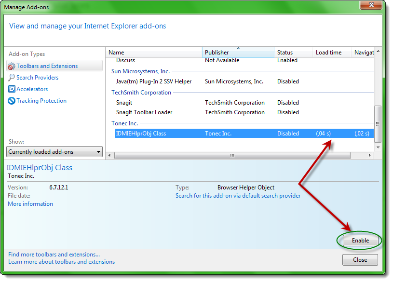
Task: Click the up arrow of vertical scrollbar
Action: 378,52
